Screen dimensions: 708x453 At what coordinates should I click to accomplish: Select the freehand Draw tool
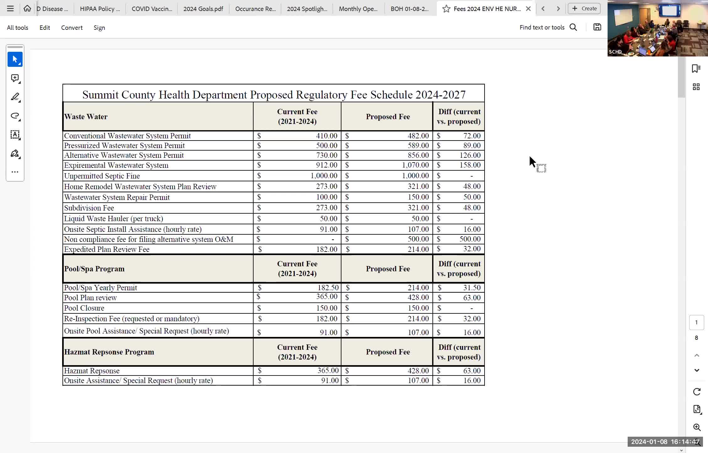coord(15,116)
